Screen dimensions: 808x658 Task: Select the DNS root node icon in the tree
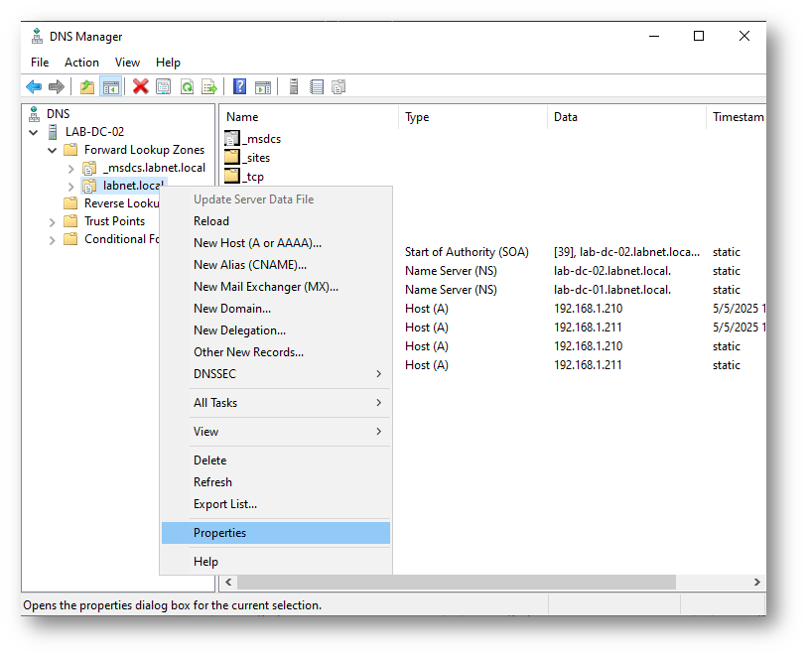click(x=34, y=114)
